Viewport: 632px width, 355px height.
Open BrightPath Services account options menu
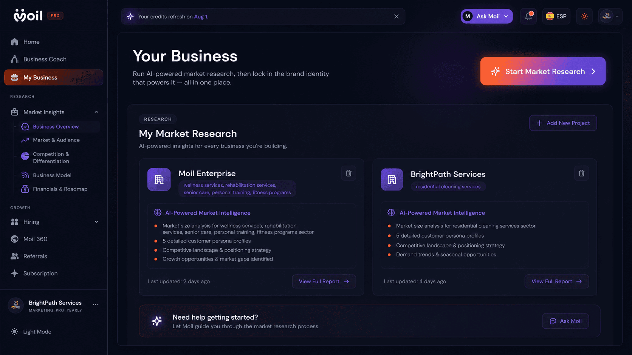point(96,304)
